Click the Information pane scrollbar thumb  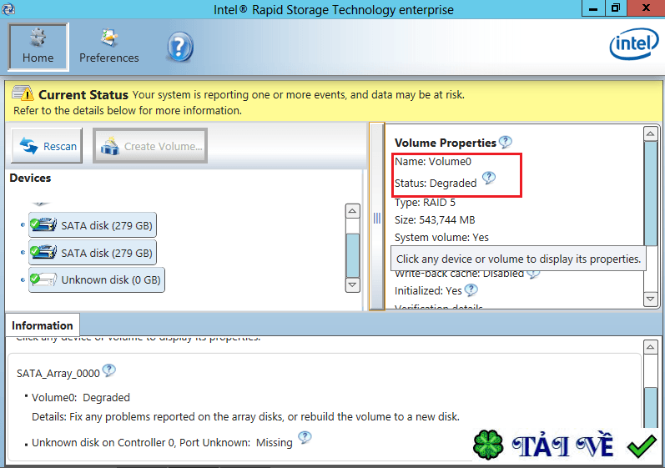tap(650, 407)
